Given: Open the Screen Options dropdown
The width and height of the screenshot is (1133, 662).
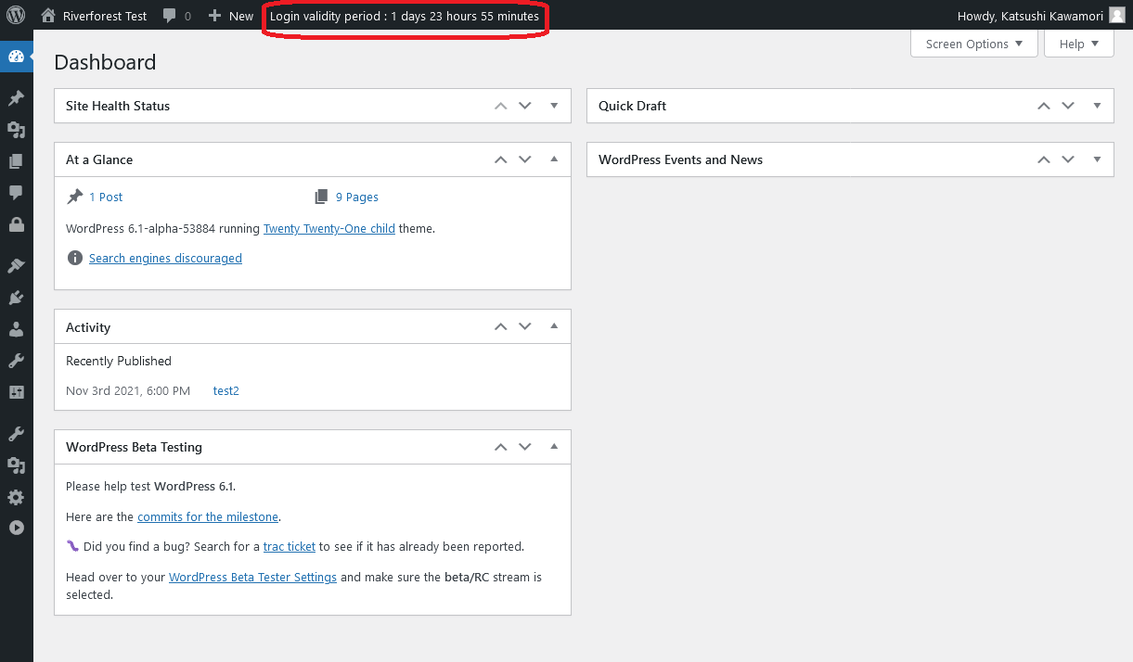Looking at the screenshot, I should click(973, 44).
